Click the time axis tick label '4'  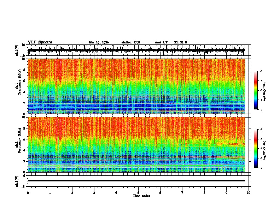tap(116, 193)
